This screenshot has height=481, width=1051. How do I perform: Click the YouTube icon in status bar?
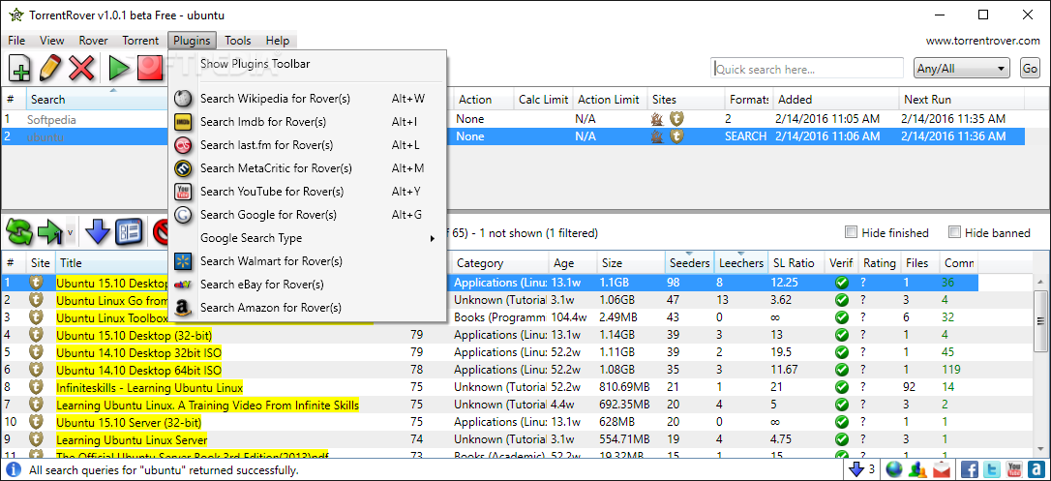tap(1014, 469)
